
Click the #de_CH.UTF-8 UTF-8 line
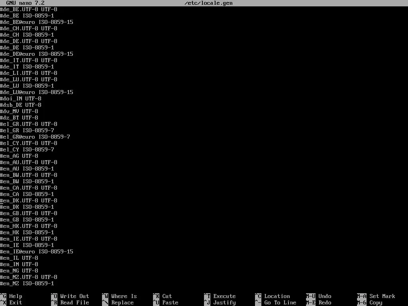tap(29, 28)
